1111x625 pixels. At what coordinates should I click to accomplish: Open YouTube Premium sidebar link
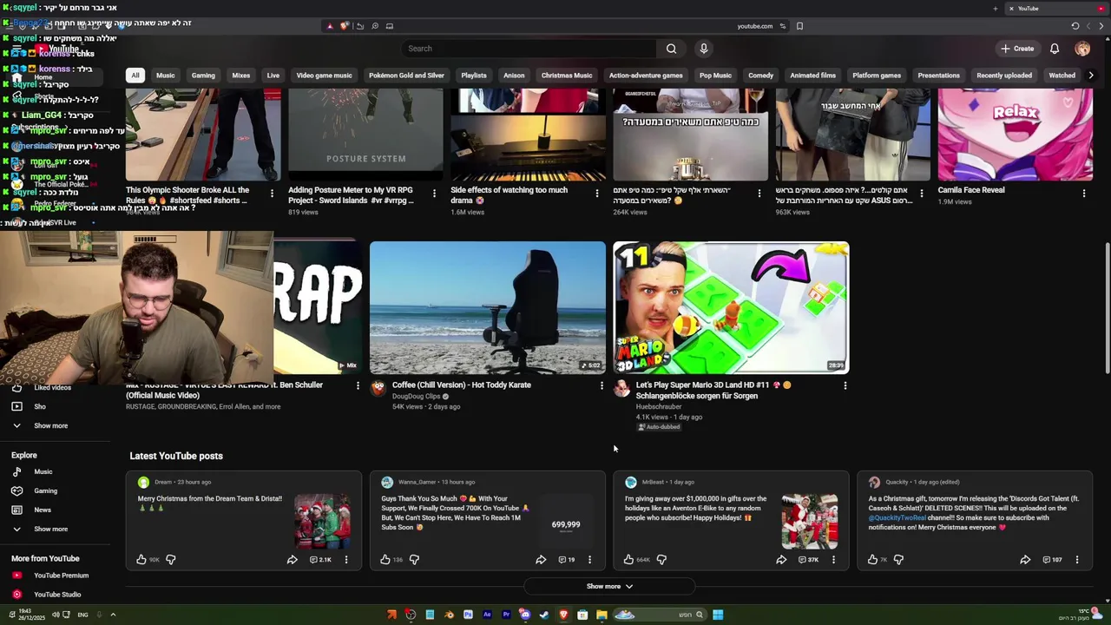pos(61,576)
